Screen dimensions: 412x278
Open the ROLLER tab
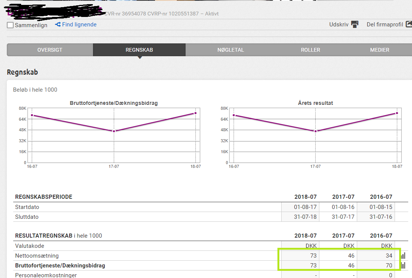coord(310,50)
